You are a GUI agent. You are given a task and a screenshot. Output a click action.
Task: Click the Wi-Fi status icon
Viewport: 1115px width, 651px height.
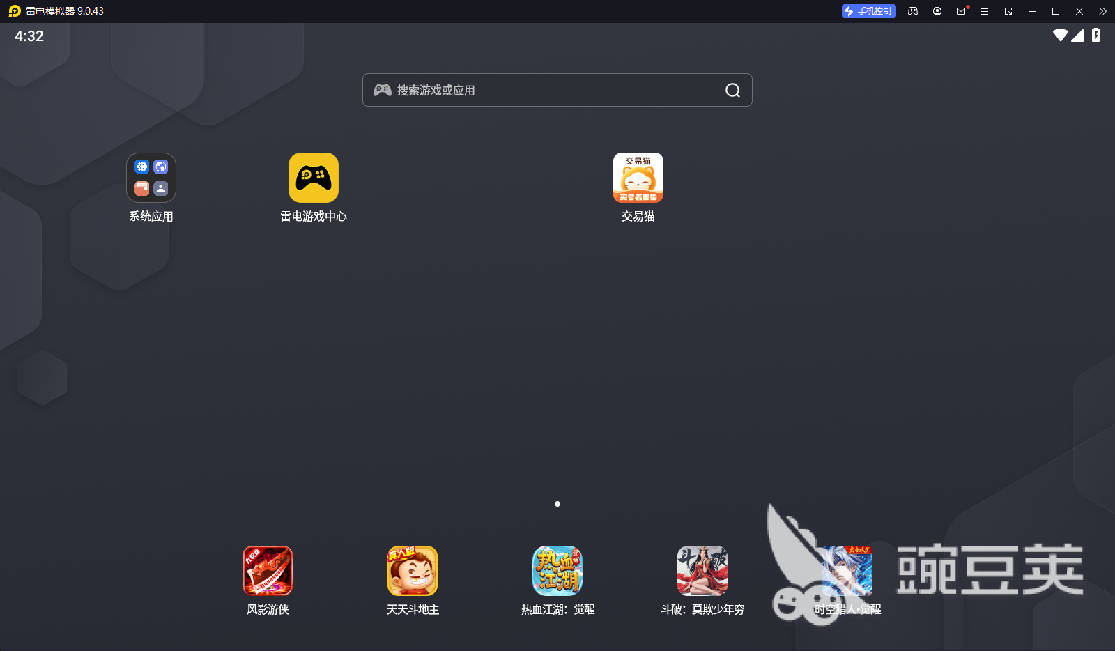[x=1061, y=35]
